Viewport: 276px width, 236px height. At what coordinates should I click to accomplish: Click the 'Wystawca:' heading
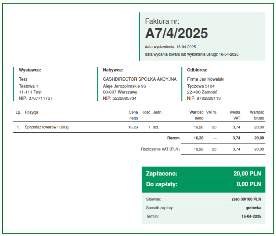pyautogui.click(x=30, y=70)
